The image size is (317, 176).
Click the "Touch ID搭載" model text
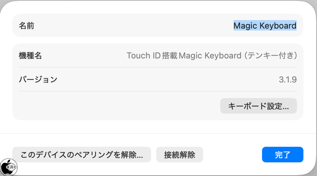(x=152, y=55)
